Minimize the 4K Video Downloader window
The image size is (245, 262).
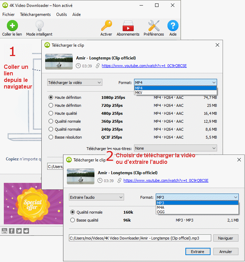[141, 5]
